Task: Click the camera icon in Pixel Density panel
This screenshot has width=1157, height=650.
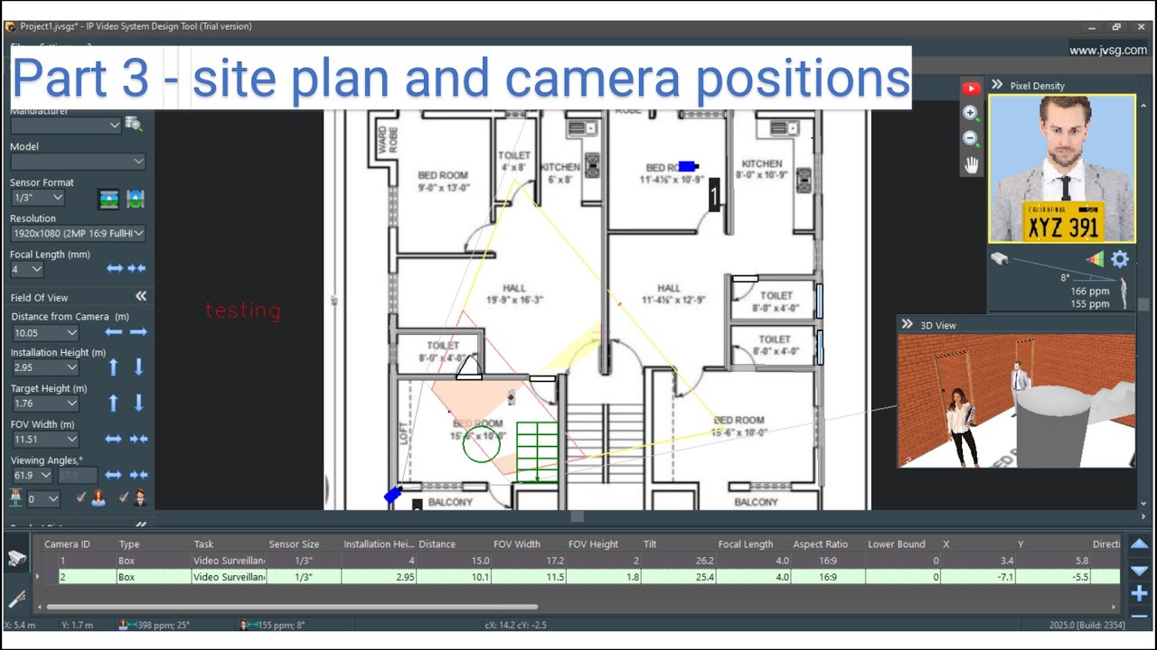Action: [999, 259]
